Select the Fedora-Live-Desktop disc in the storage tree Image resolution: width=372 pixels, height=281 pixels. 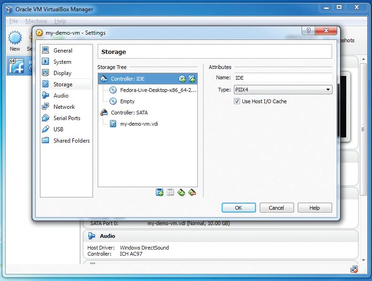(158, 90)
